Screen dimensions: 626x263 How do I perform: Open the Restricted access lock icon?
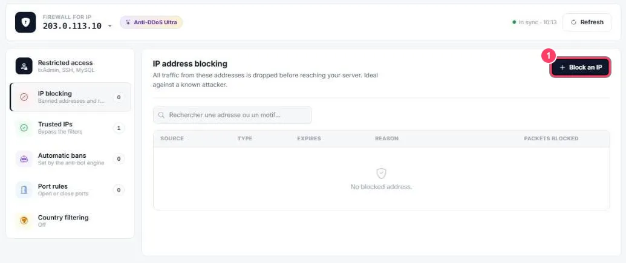pyautogui.click(x=24, y=66)
